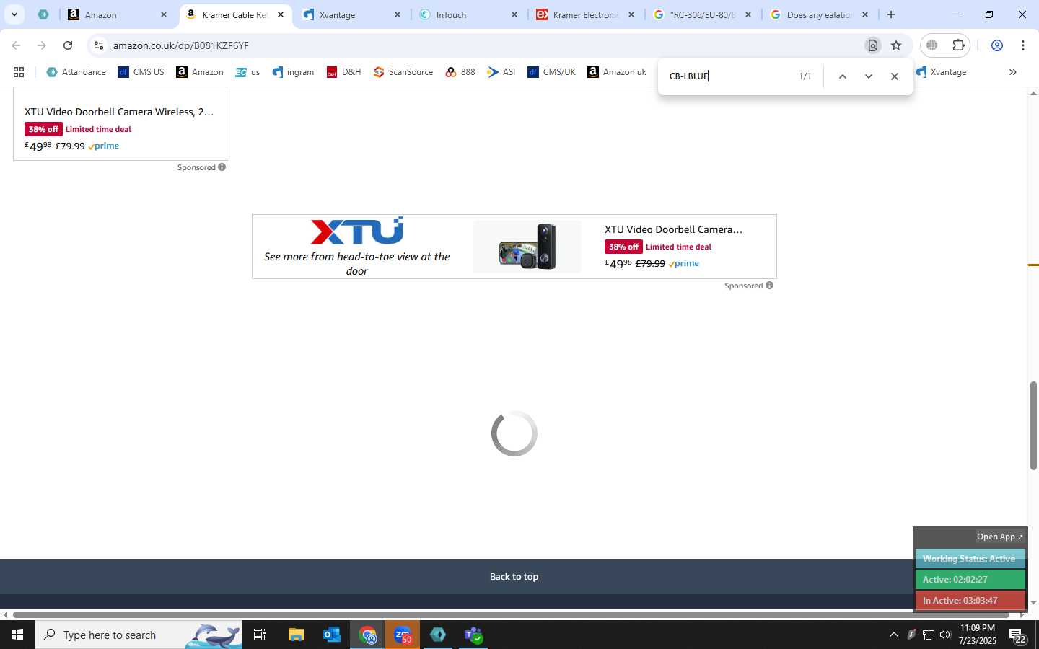The height and width of the screenshot is (649, 1039).
Task: Open Microsoft Teams from the taskbar
Action: (473, 635)
